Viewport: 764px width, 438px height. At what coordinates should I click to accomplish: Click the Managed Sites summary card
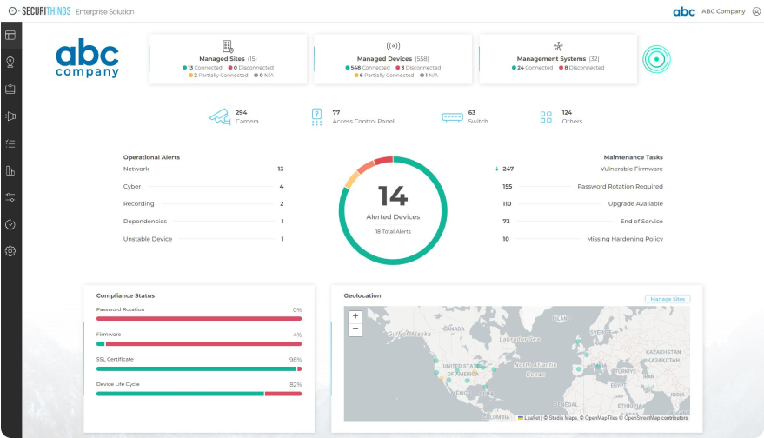(228, 59)
